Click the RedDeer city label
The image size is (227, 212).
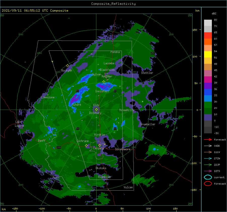click(x=107, y=76)
